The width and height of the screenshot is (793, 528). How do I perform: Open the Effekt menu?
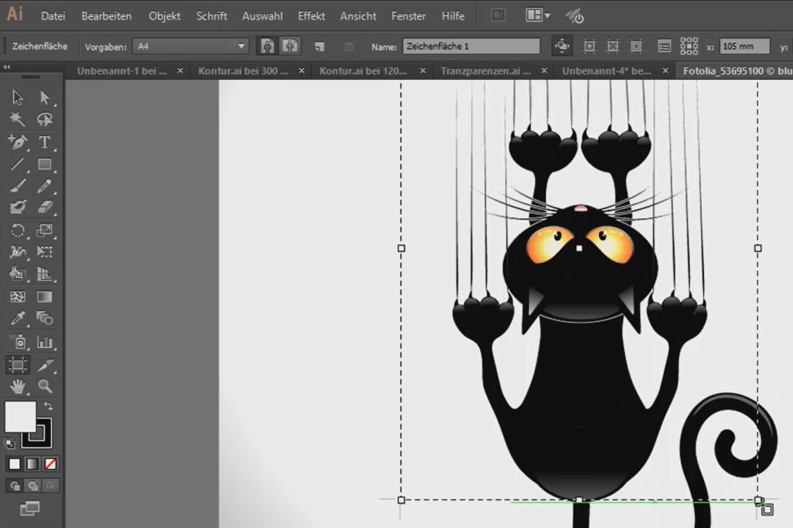point(311,16)
